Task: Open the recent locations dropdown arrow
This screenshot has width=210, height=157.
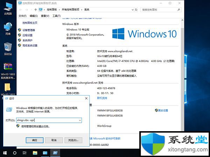Action: [x=31, y=10]
